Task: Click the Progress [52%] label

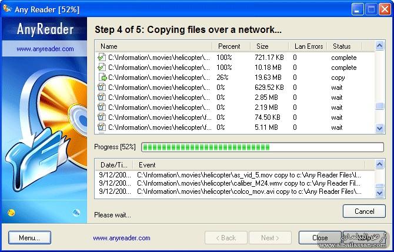Action: tap(115, 147)
